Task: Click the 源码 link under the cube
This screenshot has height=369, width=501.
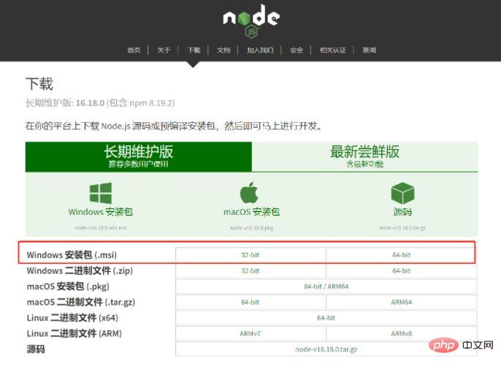Action: (x=402, y=212)
